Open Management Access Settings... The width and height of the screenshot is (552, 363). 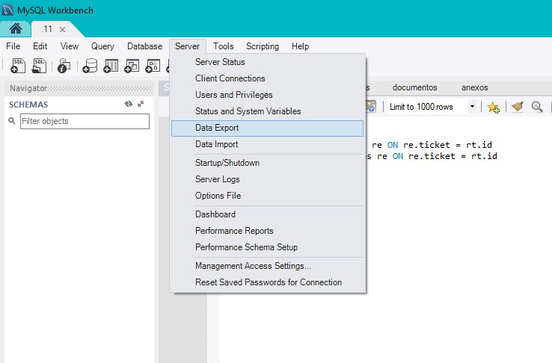tap(267, 266)
